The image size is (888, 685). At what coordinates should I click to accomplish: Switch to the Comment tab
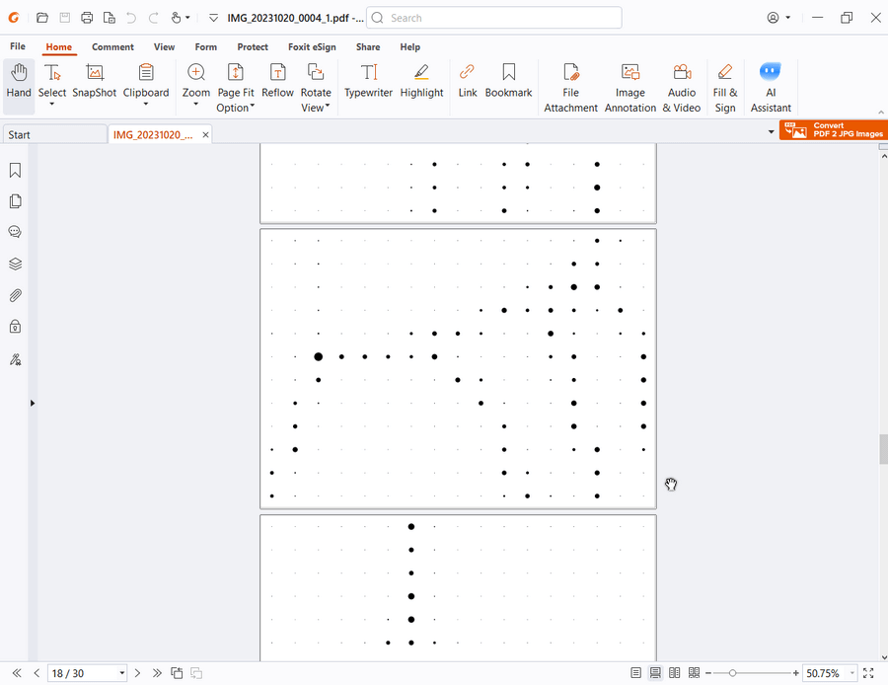(x=112, y=47)
